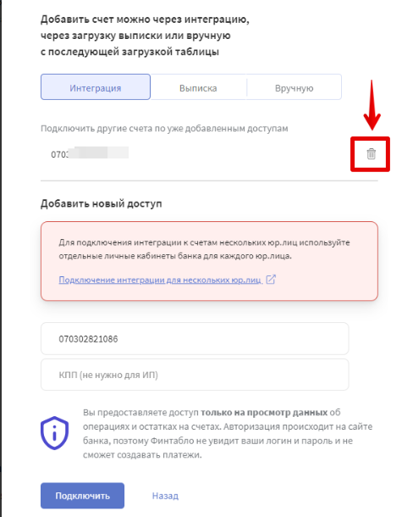Click the shield info icon
The width and height of the screenshot is (402, 517).
55,433
